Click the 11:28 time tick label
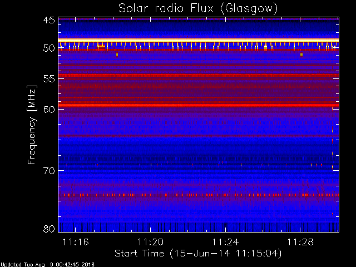 tap(300, 242)
